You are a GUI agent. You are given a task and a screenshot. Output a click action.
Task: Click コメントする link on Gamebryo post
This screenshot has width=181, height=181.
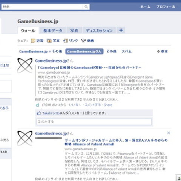point(93,105)
